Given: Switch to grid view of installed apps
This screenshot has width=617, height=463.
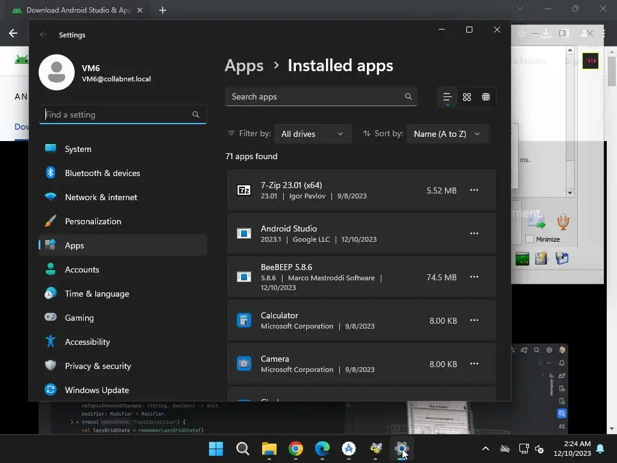Looking at the screenshot, I should [x=467, y=97].
